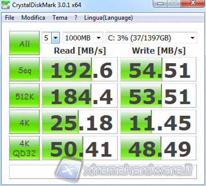Open the test size dropdown showing 1000MB
The width and height of the screenshot is (206, 186).
coord(83,38)
